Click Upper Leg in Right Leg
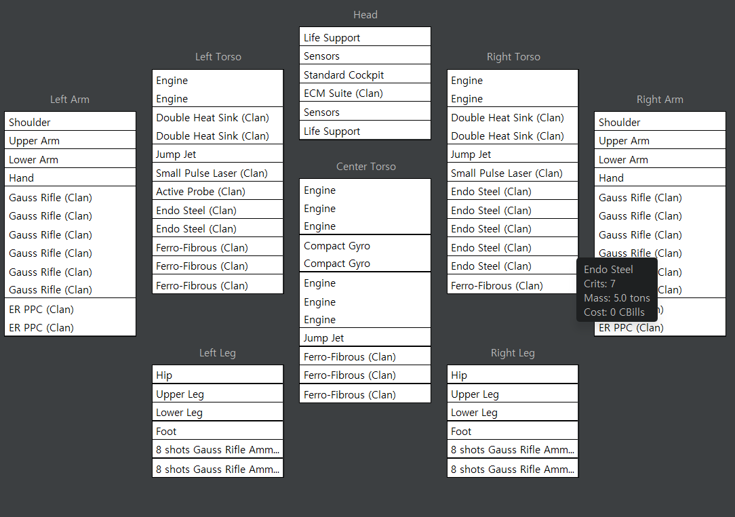Image resolution: width=735 pixels, height=517 pixels. tap(513, 394)
